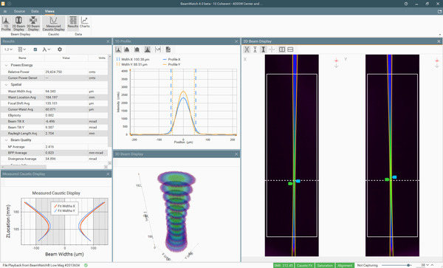Click the caustic curve icon in 2D Beam toolbar
This screenshot has height=268, width=443.
click(x=247, y=49)
